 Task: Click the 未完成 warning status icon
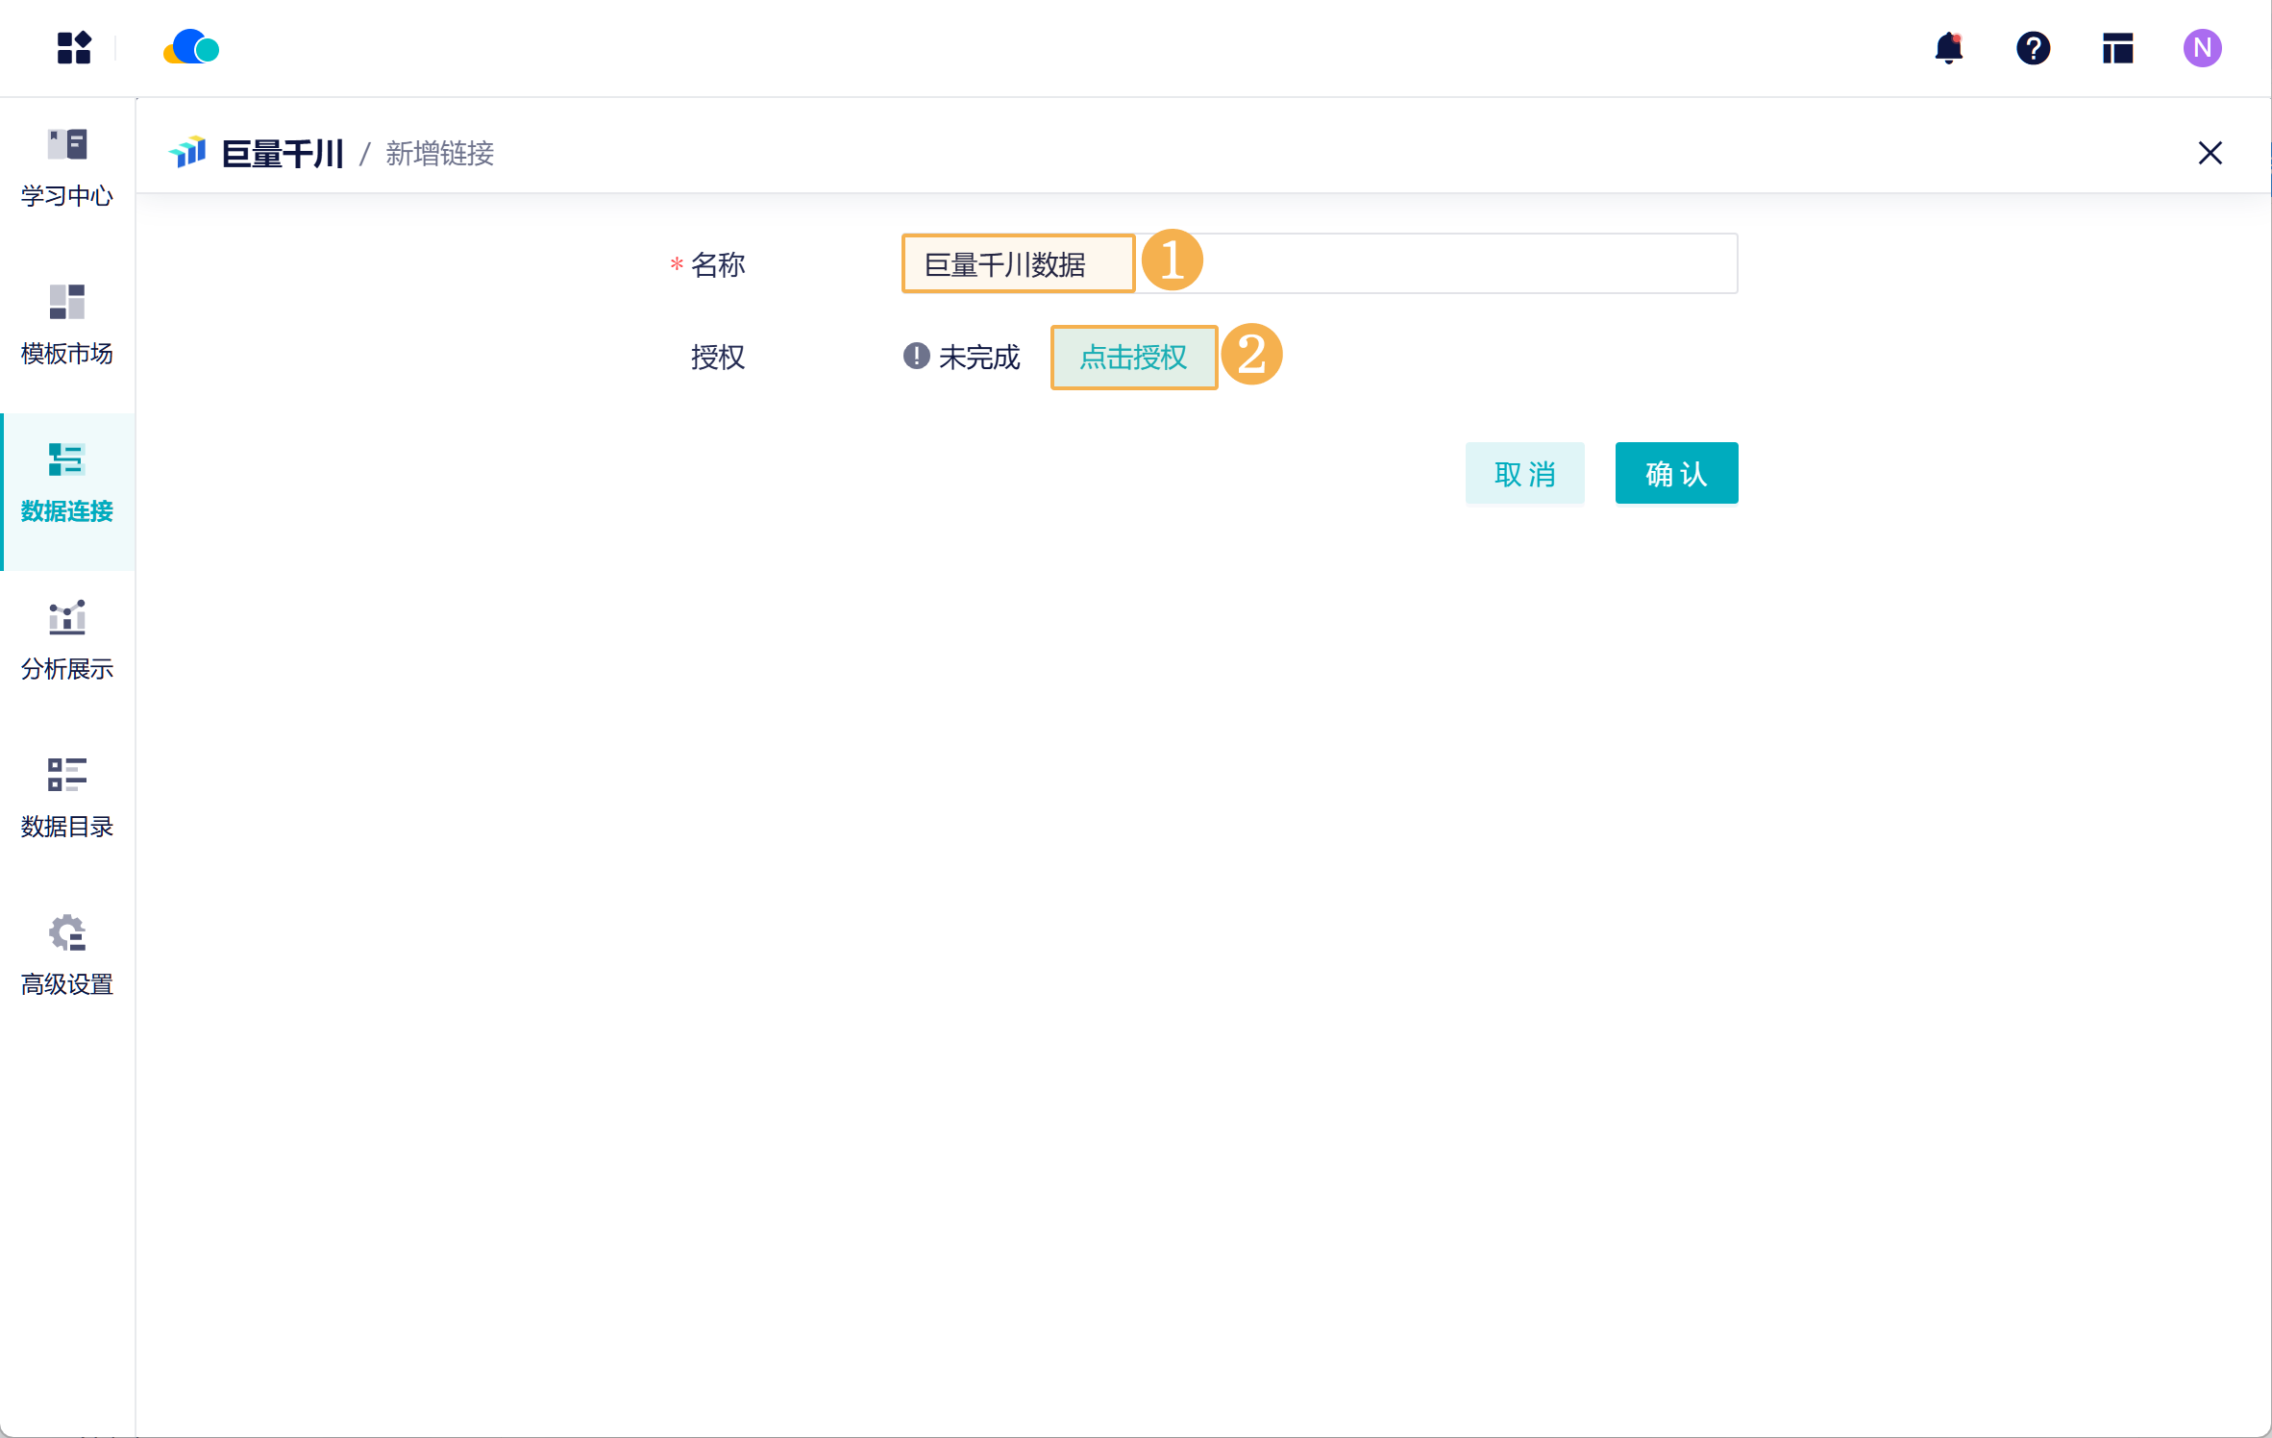point(916,357)
